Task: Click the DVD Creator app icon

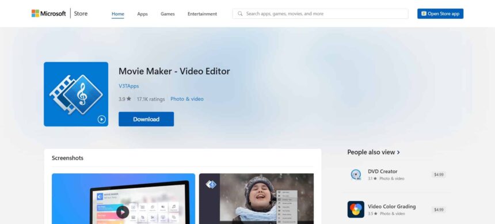Action: point(356,174)
